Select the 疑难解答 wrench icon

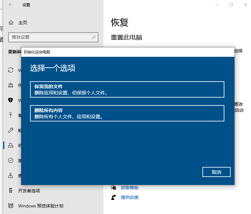(x=11, y=130)
